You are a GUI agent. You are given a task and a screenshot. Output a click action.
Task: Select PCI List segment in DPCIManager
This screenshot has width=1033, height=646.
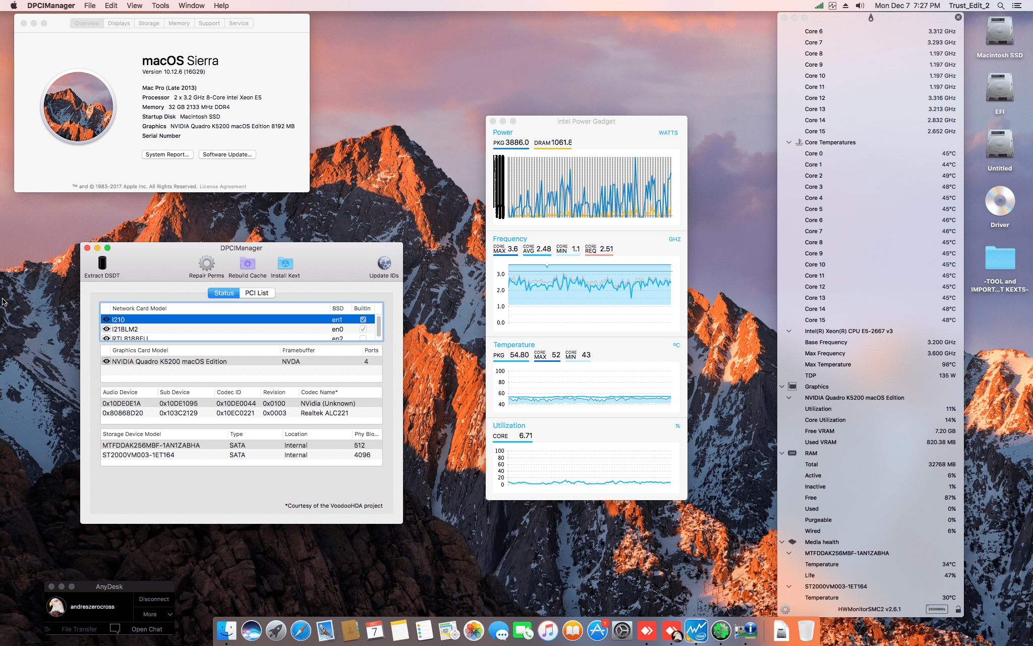click(x=257, y=293)
